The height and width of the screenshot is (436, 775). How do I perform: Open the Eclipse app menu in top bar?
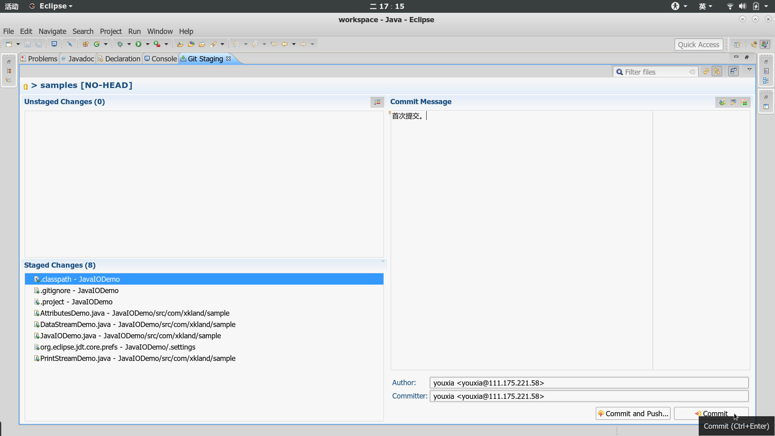51,6
